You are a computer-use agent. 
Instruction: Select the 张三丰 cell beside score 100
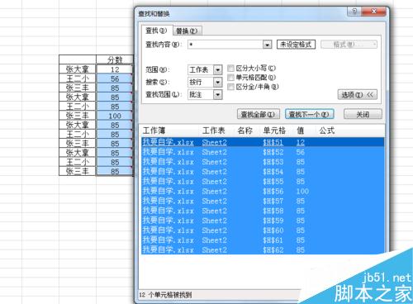(78, 116)
